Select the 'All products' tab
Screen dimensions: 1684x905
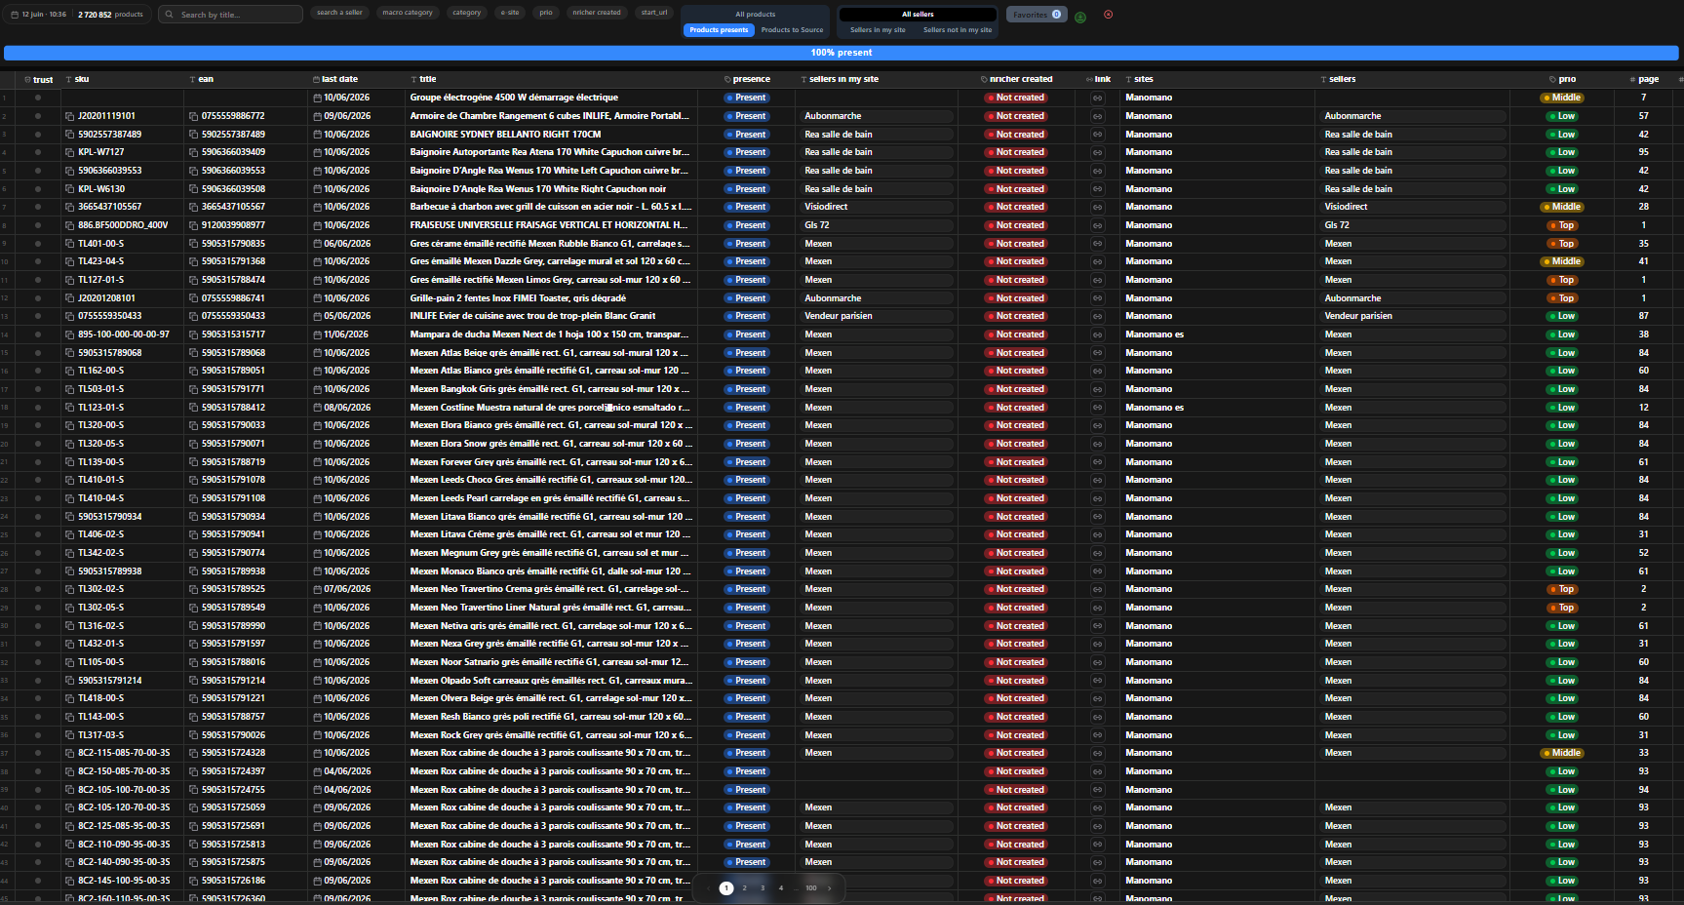click(x=756, y=15)
